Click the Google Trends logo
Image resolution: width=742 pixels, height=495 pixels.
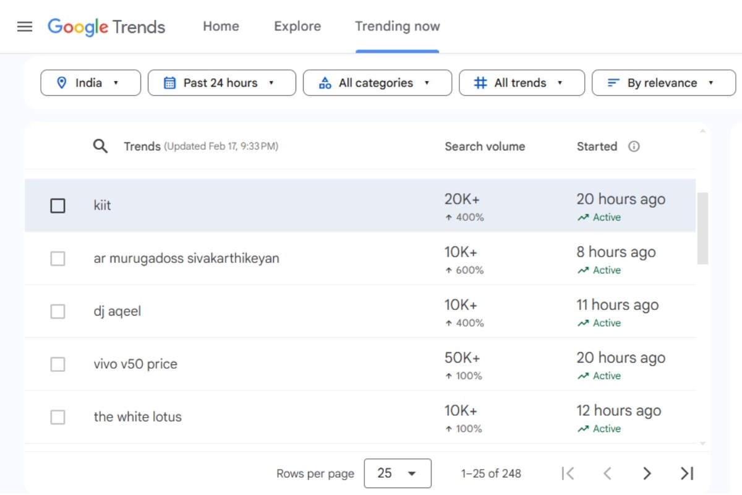tap(106, 27)
